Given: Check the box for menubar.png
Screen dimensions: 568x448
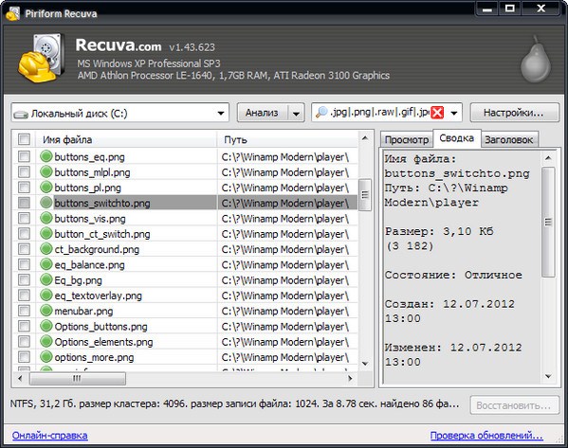Looking at the screenshot, I should [24, 311].
